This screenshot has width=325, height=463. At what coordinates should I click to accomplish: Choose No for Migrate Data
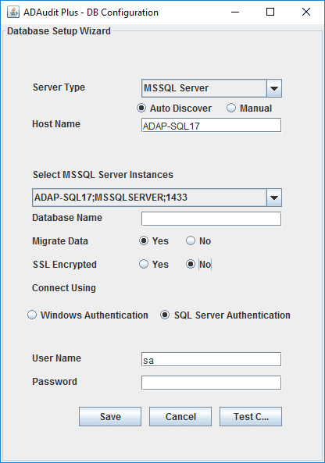[x=191, y=240]
